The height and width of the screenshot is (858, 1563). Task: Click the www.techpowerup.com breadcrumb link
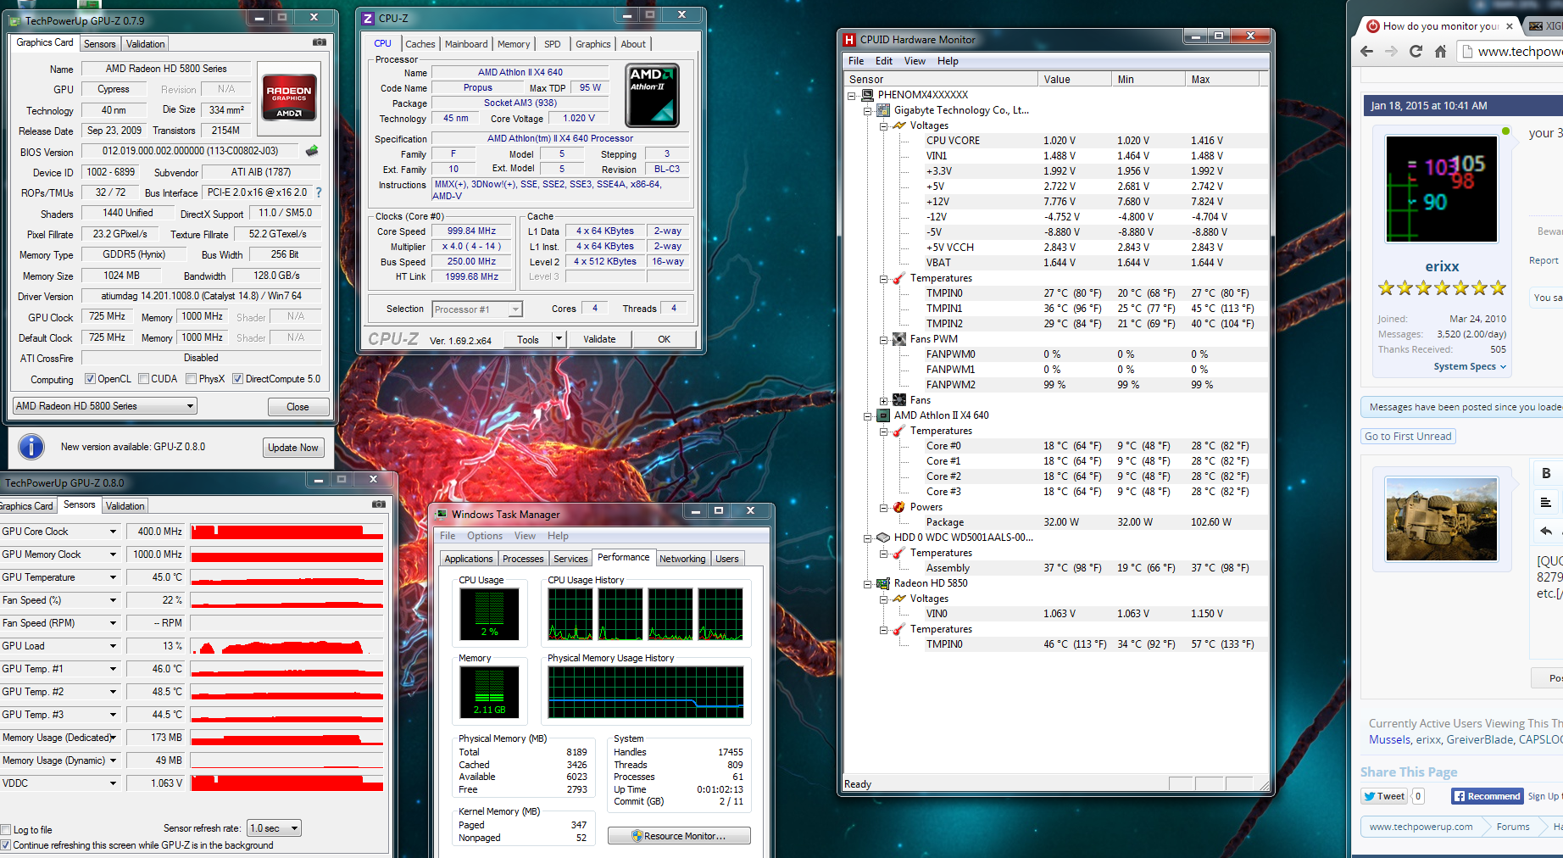(x=1421, y=827)
